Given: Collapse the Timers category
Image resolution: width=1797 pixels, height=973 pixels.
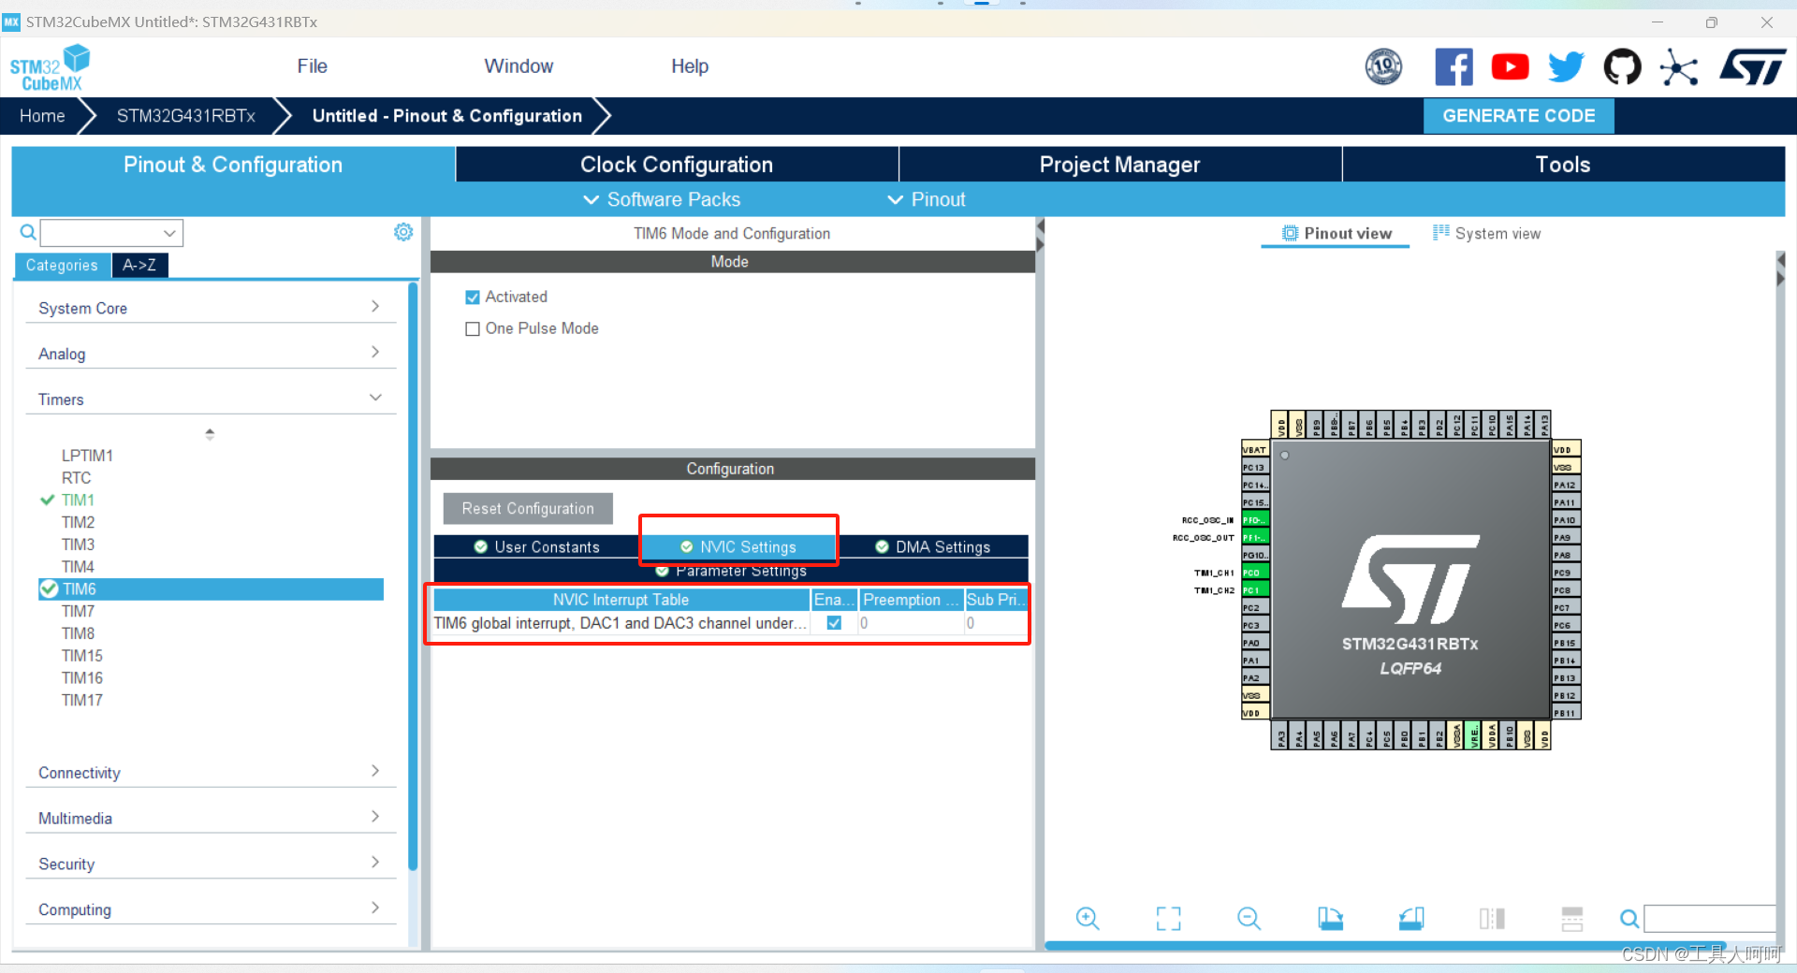Looking at the screenshot, I should coord(211,399).
